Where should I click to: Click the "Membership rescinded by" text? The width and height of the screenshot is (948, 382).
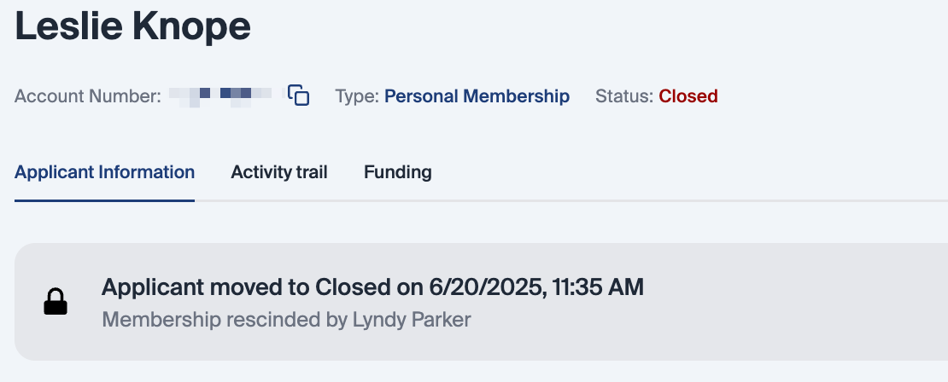(x=225, y=320)
